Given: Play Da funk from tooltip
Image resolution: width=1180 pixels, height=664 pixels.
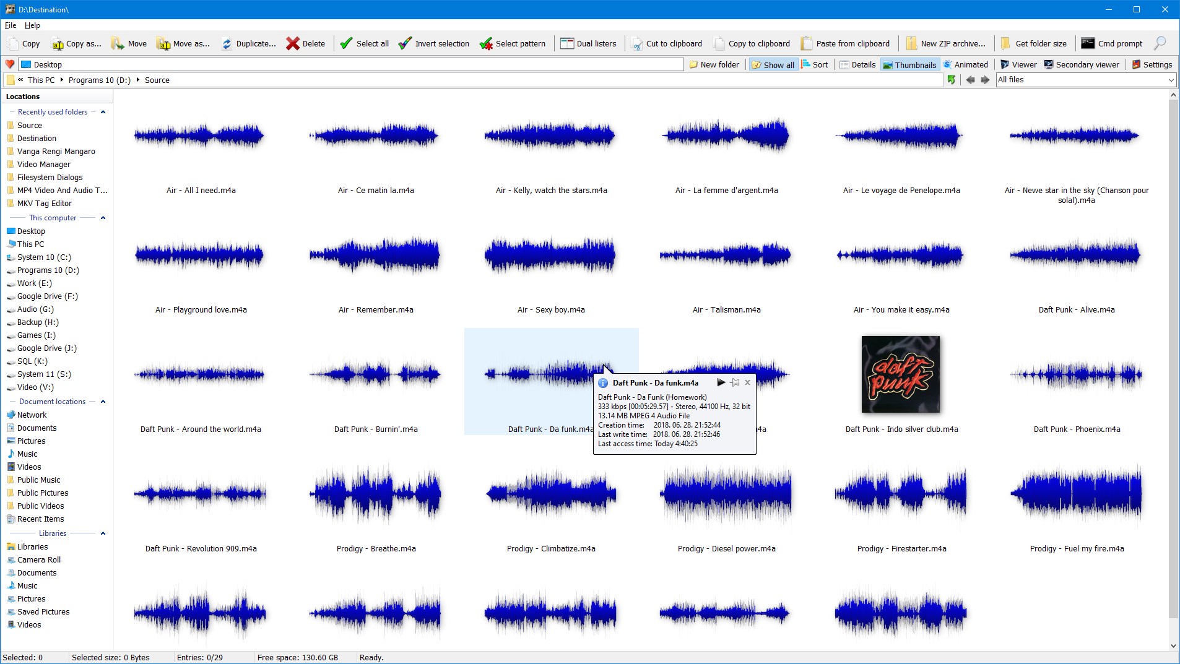Looking at the screenshot, I should click(x=721, y=382).
